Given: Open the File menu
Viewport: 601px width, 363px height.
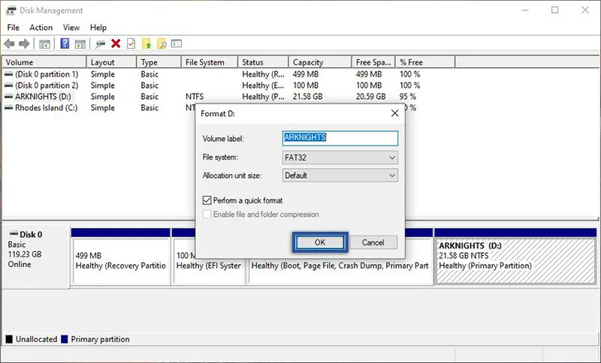Looking at the screenshot, I should point(13,28).
